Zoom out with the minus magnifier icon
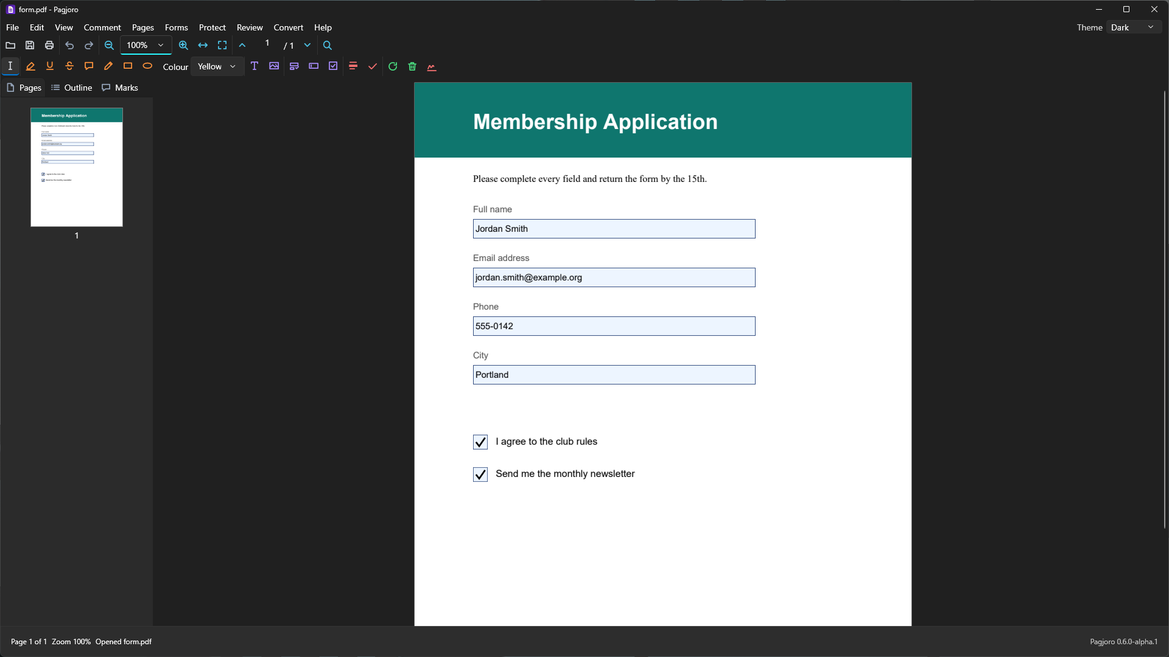This screenshot has height=657, width=1169. coord(109,46)
